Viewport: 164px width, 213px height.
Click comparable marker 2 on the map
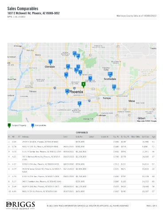point(80,73)
